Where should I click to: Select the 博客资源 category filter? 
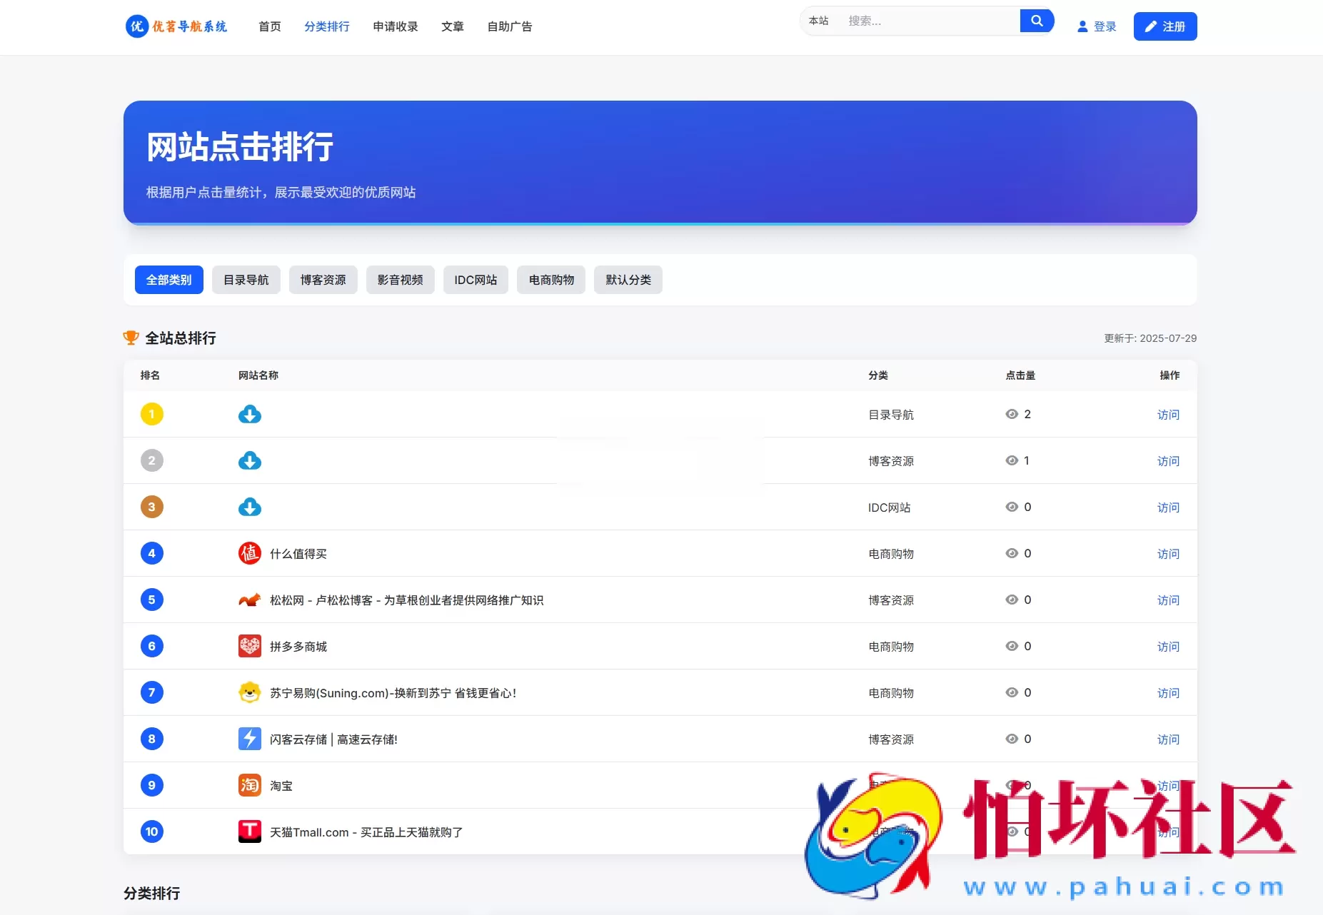tap(323, 280)
